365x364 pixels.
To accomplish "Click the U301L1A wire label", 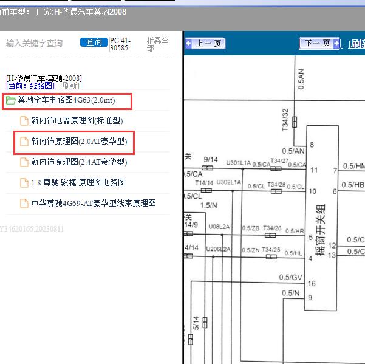I will 238,163.
